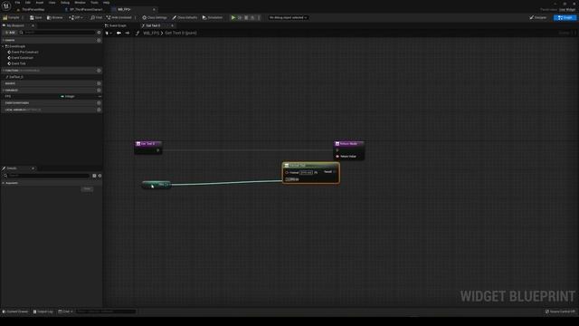Open the Tools menu

[x=94, y=3]
